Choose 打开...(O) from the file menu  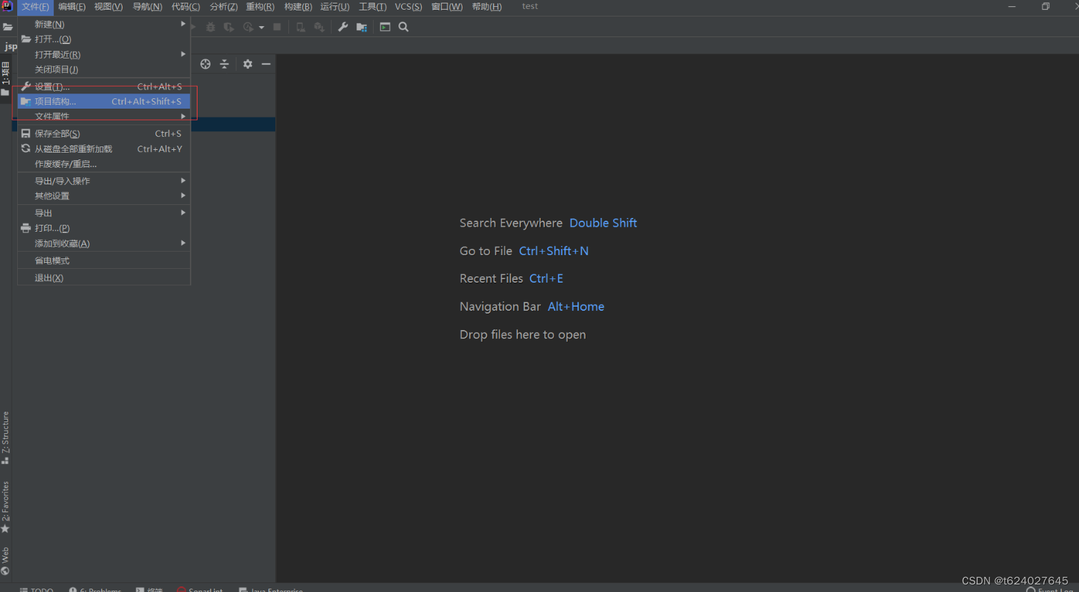104,39
